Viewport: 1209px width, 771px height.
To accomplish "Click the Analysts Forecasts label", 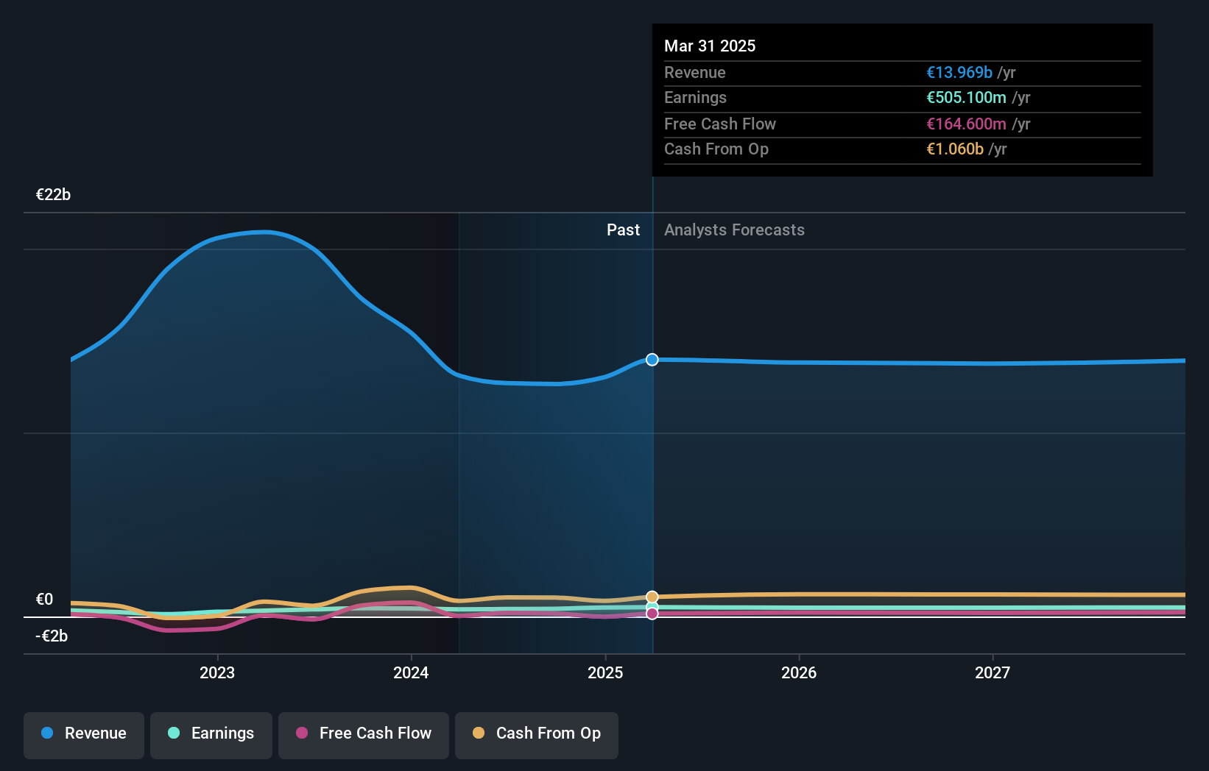I will [x=734, y=230].
